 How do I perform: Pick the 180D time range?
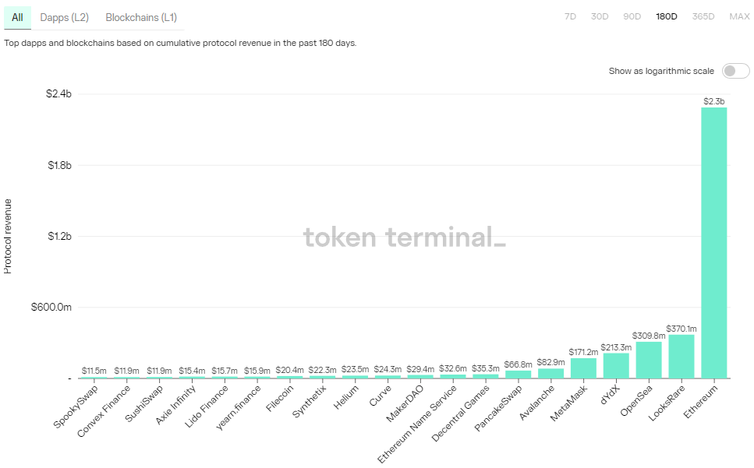pos(667,16)
